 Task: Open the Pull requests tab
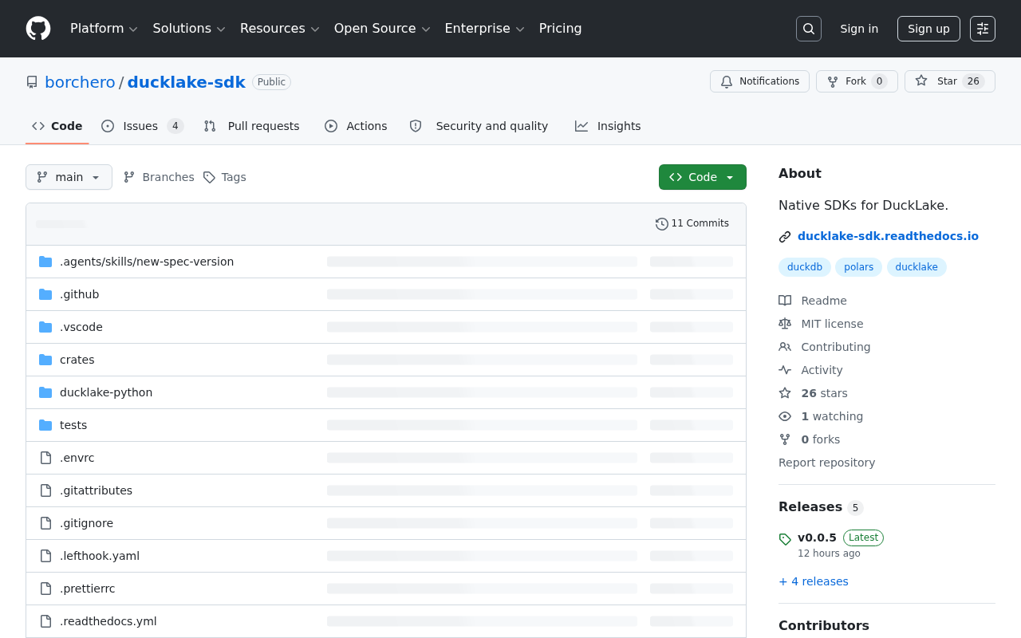(252, 126)
